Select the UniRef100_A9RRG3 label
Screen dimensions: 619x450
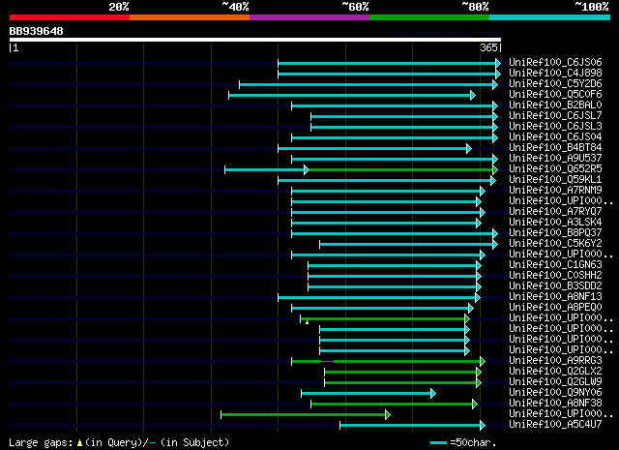coord(555,361)
